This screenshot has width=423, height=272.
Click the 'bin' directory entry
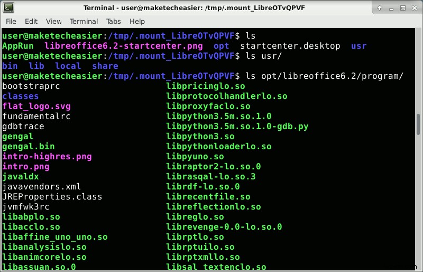10,66
